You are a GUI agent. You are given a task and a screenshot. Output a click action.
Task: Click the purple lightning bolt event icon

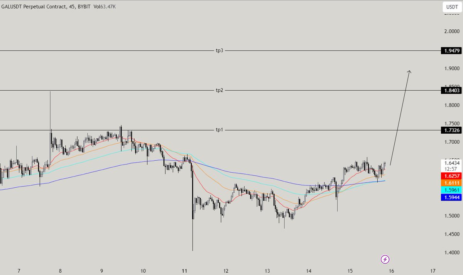point(385,259)
